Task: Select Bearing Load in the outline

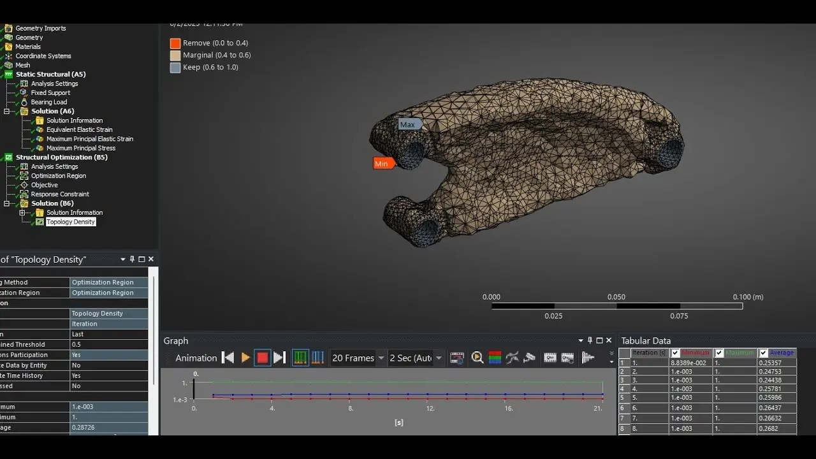Action: point(49,102)
